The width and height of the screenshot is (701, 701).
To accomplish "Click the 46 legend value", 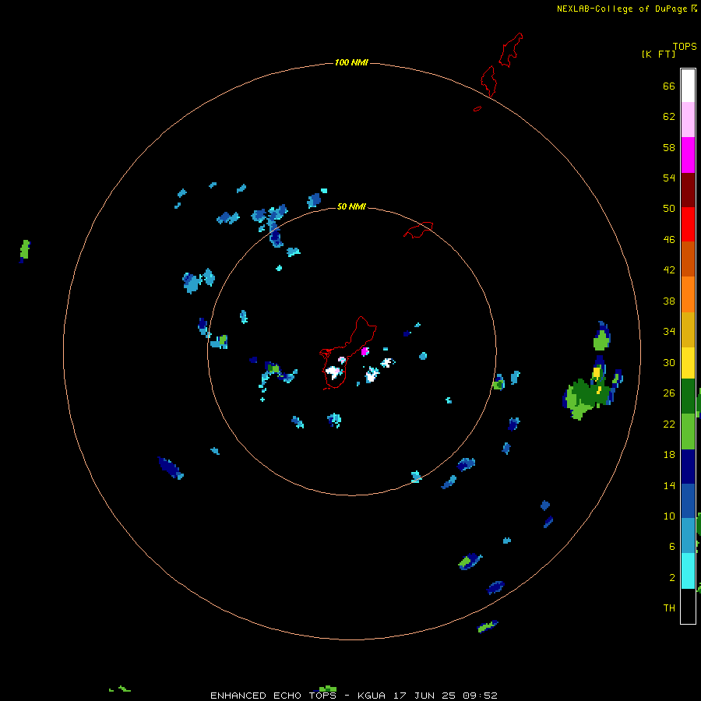I will click(x=669, y=240).
